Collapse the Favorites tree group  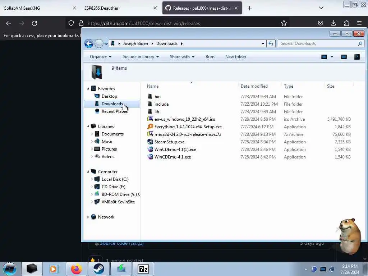[x=88, y=89]
